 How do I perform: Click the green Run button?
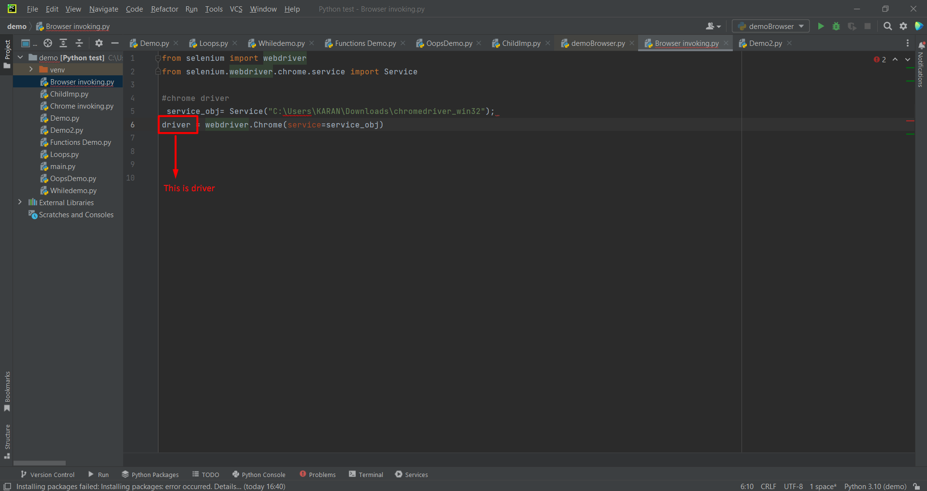tap(821, 26)
